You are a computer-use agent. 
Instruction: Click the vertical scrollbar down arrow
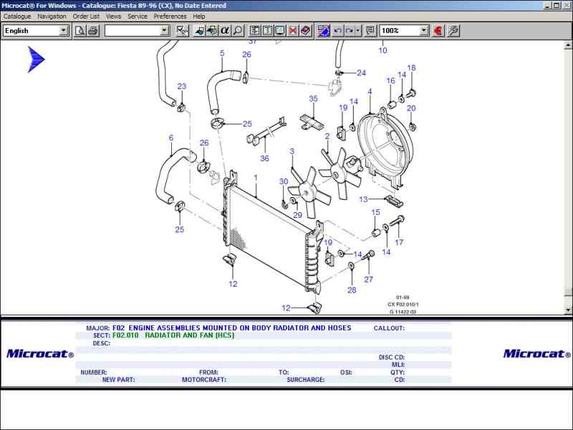(x=568, y=310)
